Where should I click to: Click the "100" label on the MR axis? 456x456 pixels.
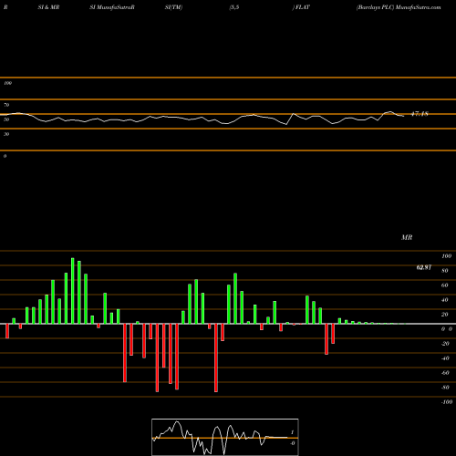(446, 256)
